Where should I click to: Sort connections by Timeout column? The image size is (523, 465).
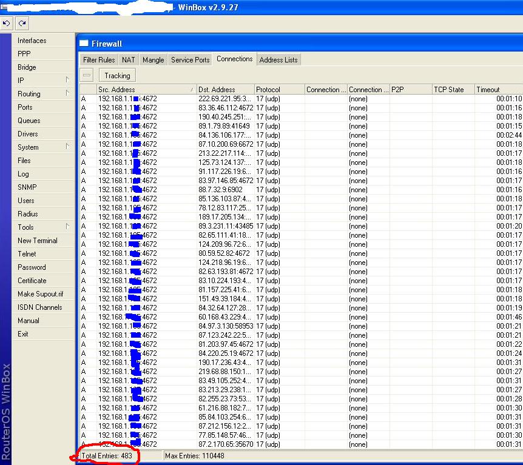click(x=498, y=90)
